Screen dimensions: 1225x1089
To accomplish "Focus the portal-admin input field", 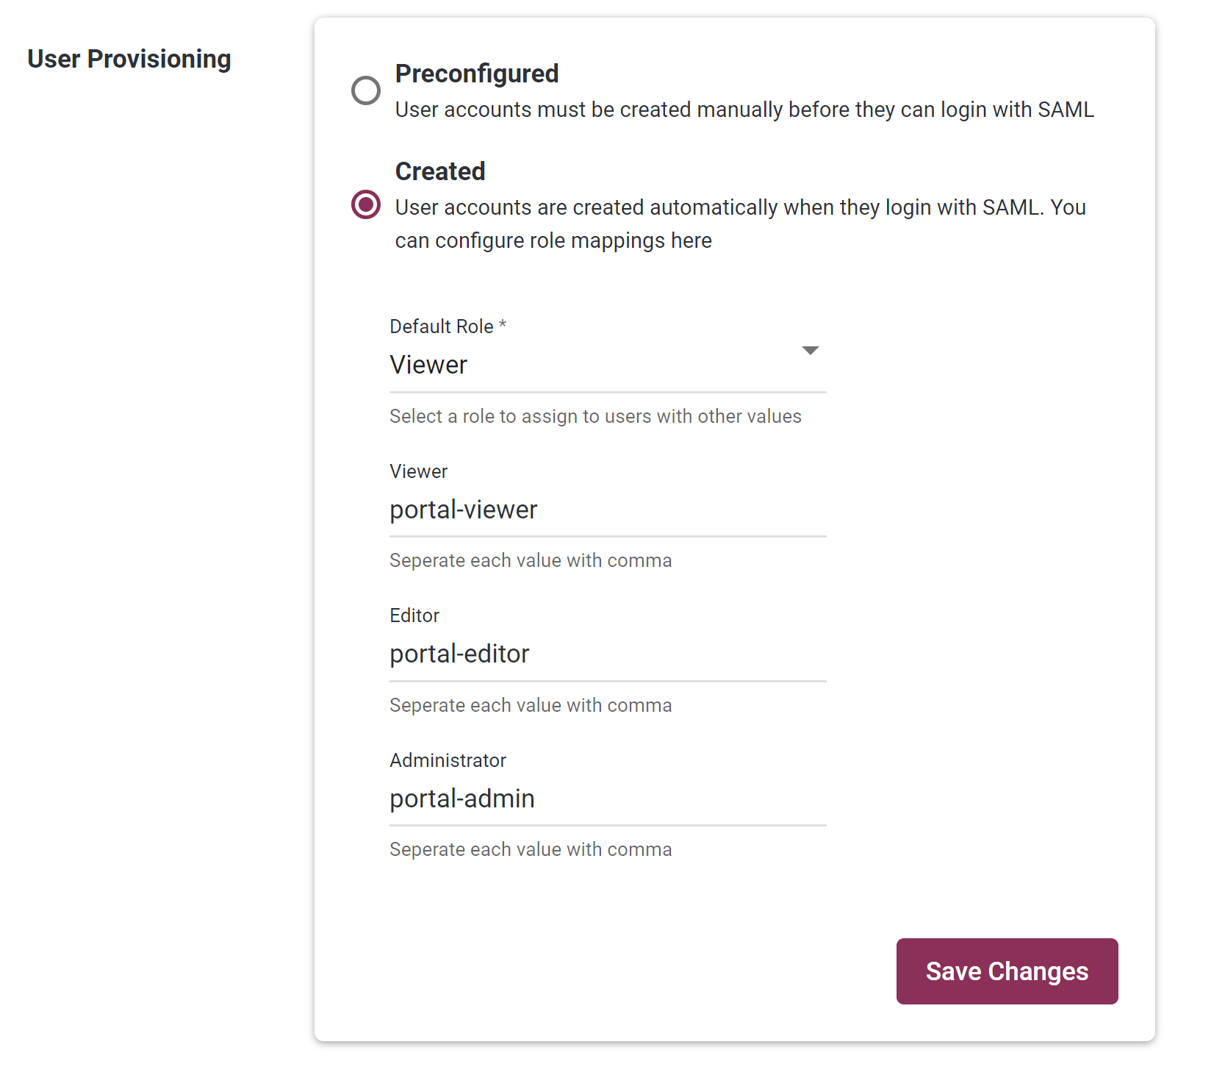I will [608, 799].
